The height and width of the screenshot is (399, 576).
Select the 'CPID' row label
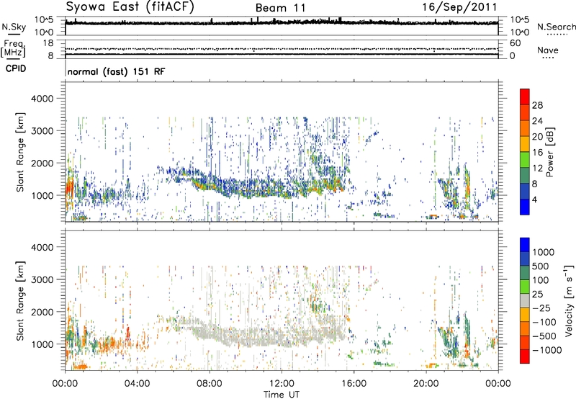tap(16, 68)
